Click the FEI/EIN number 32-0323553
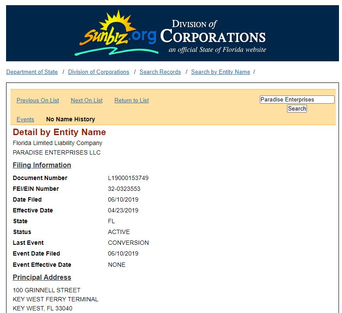Screen dimensions: 342x313 (x=124, y=189)
